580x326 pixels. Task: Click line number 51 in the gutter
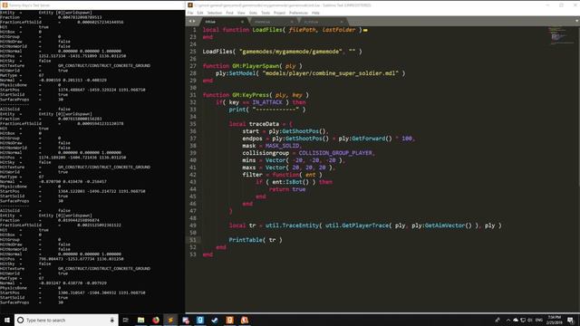click(x=192, y=240)
